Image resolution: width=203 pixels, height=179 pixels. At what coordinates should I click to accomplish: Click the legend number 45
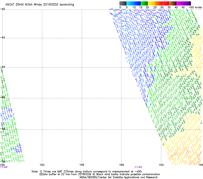[183, 7]
